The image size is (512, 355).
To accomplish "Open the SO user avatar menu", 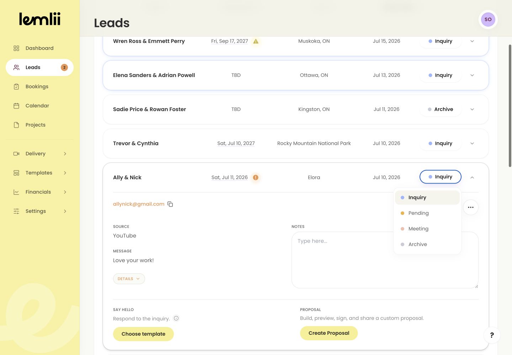I will click(488, 20).
